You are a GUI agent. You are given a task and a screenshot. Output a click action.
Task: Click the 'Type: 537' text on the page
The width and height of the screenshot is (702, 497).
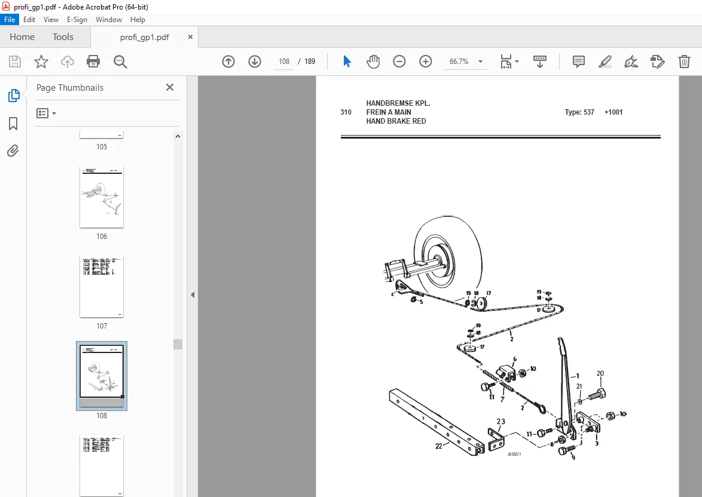tap(579, 112)
